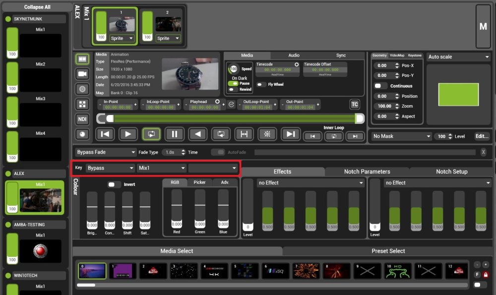Click Inner Loop repeat button
496x295 pixels.
[334, 136]
